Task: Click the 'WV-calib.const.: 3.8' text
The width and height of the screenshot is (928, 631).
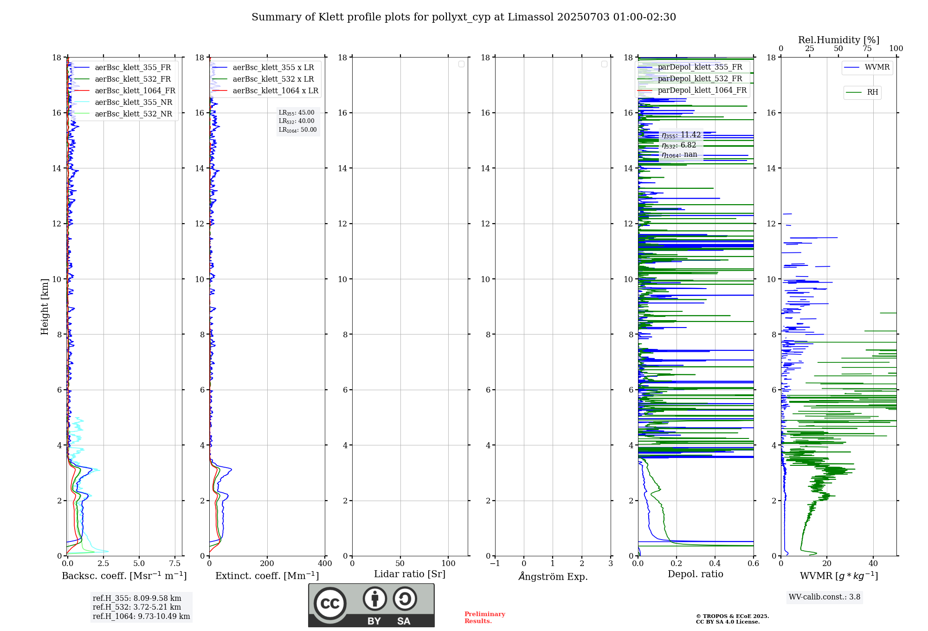Action: [825, 597]
